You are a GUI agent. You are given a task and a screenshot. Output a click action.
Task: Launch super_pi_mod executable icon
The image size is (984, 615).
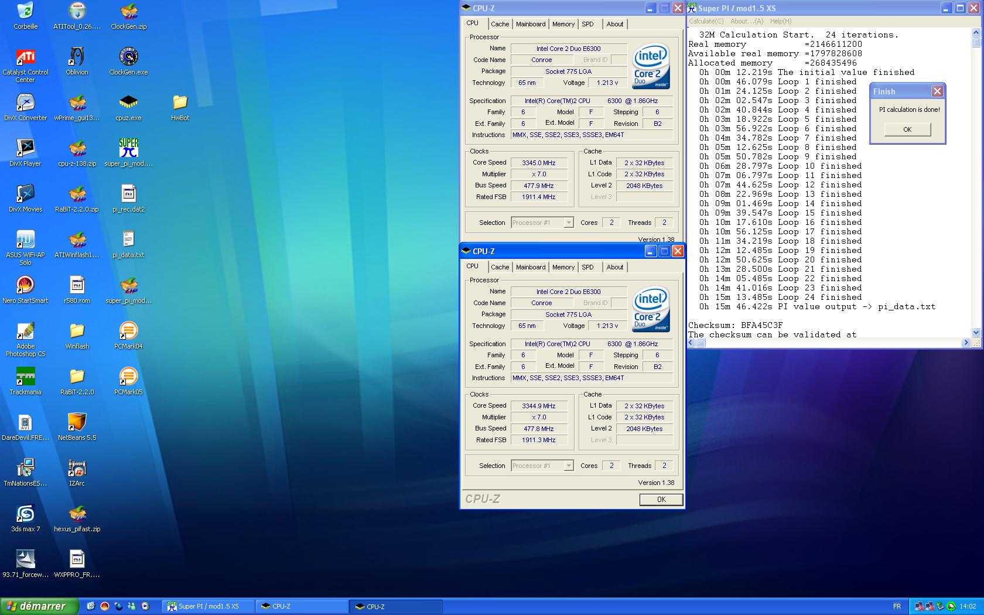[x=128, y=148]
